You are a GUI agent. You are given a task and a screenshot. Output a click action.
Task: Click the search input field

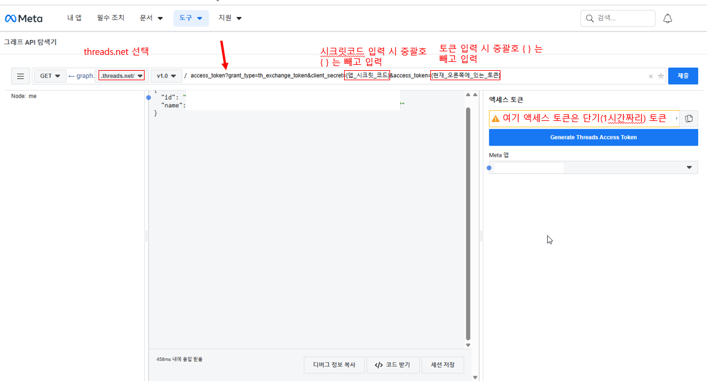tap(618, 18)
